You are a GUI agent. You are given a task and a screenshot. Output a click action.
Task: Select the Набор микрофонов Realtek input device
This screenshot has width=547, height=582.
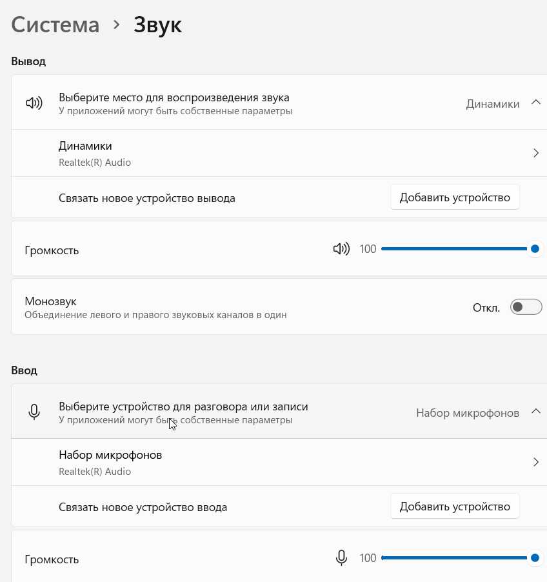click(x=110, y=462)
